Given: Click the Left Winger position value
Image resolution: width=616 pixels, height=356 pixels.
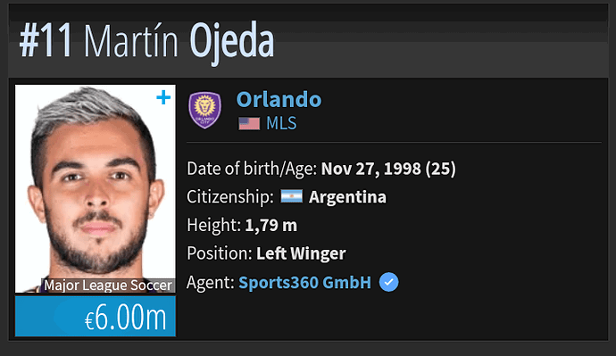Looking at the screenshot, I should pyautogui.click(x=301, y=253).
